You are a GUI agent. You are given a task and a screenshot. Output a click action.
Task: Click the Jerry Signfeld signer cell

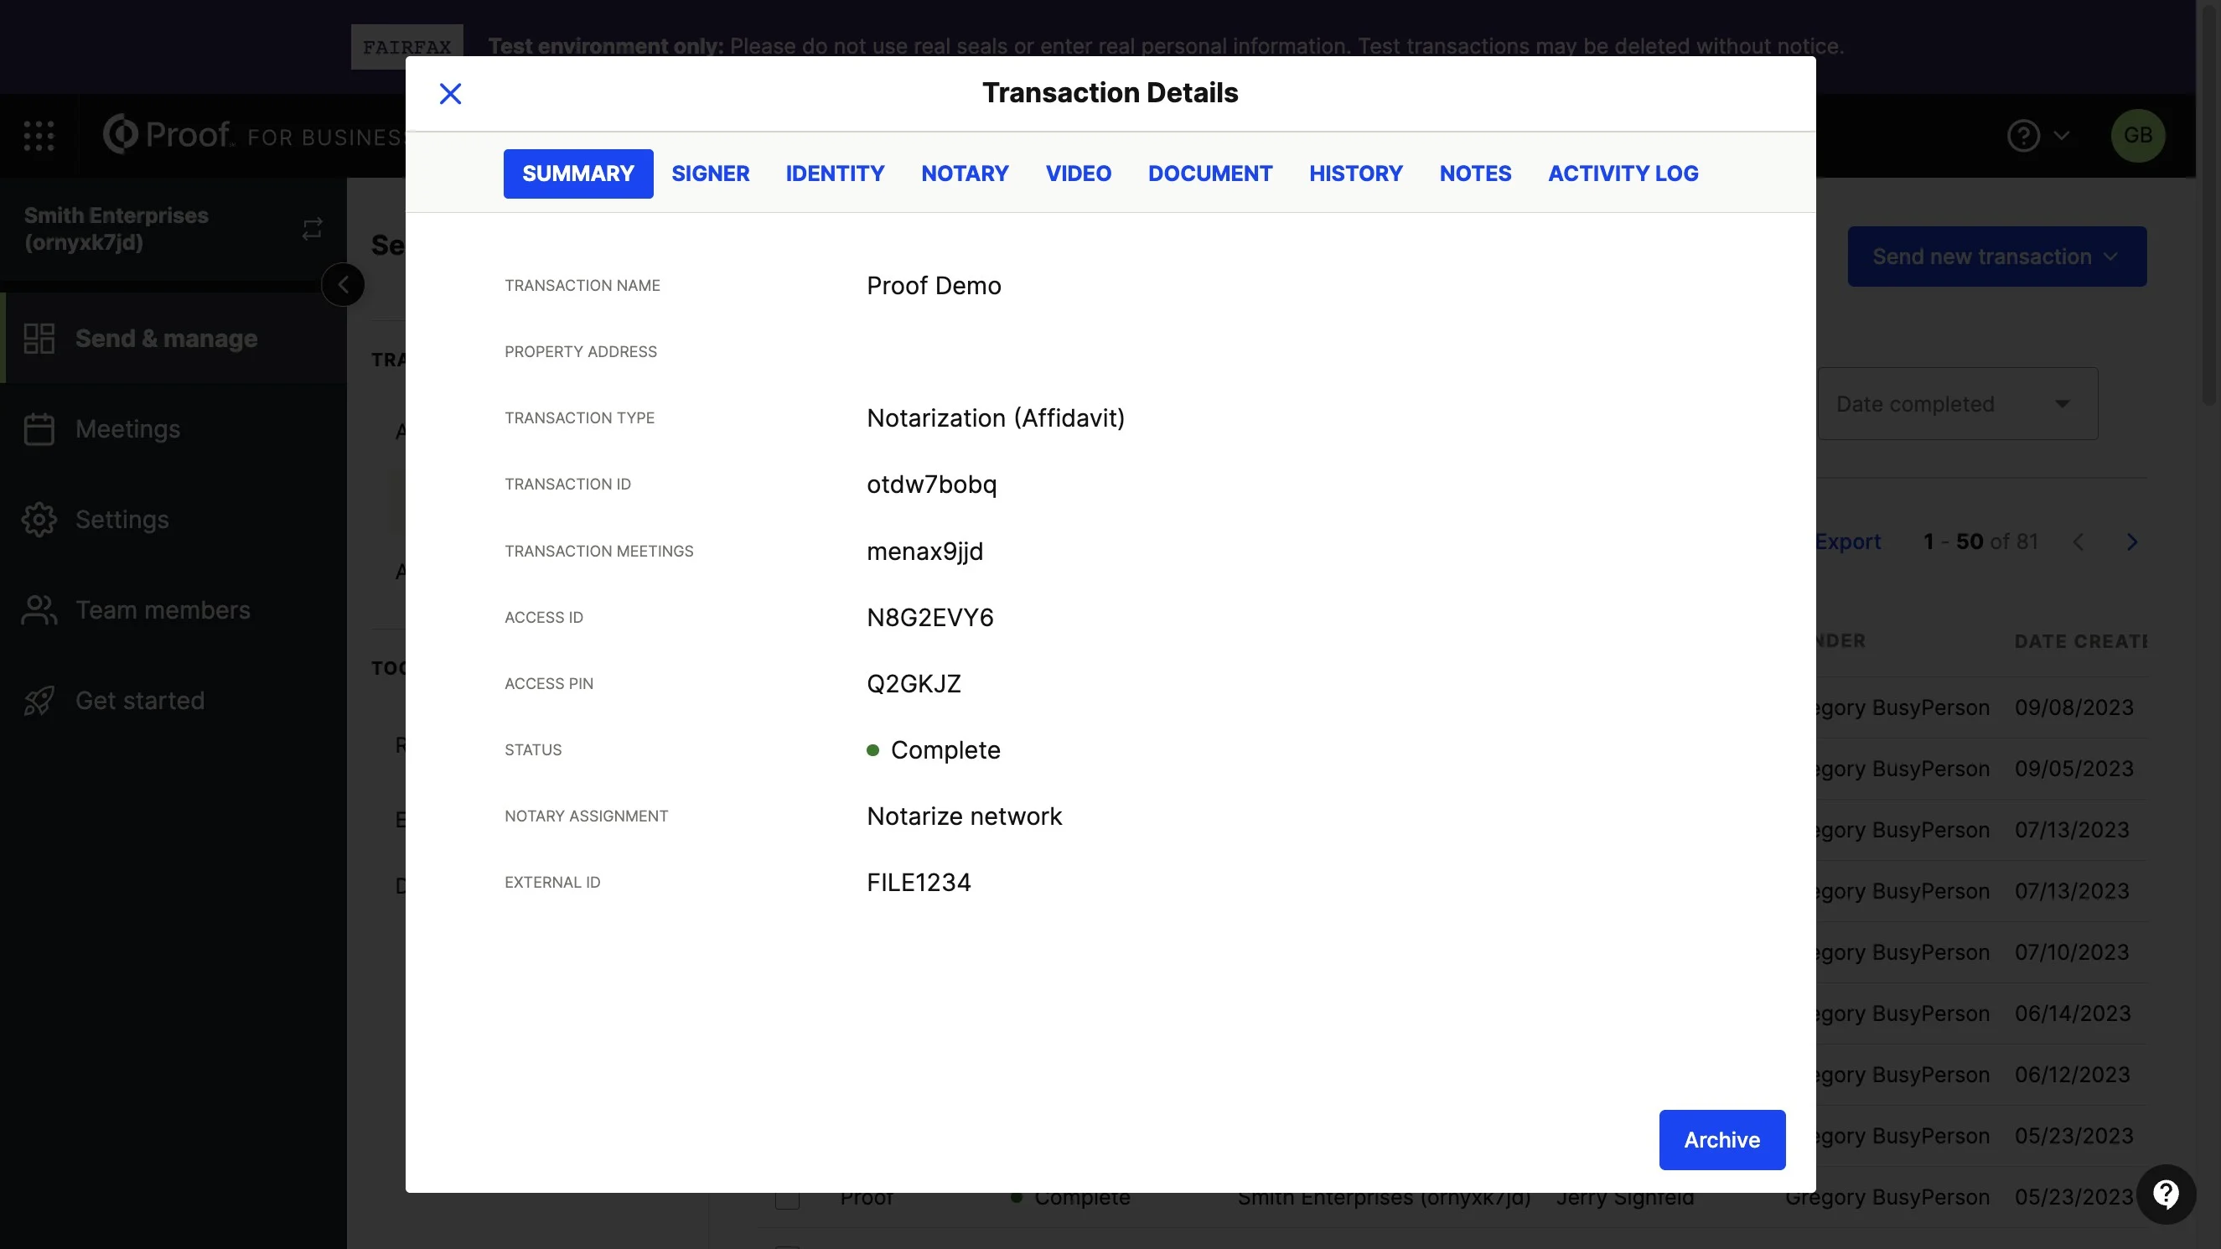pyautogui.click(x=1624, y=1200)
